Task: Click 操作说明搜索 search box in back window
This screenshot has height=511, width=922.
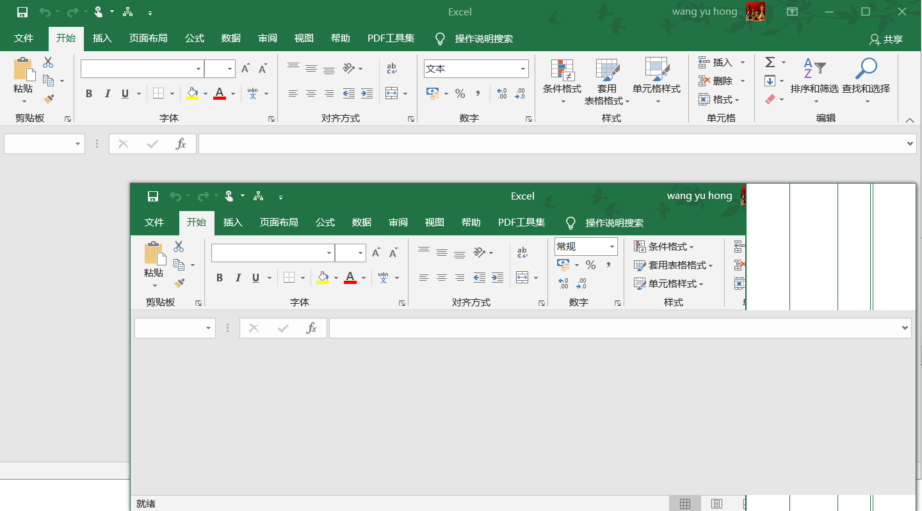Action: [484, 39]
